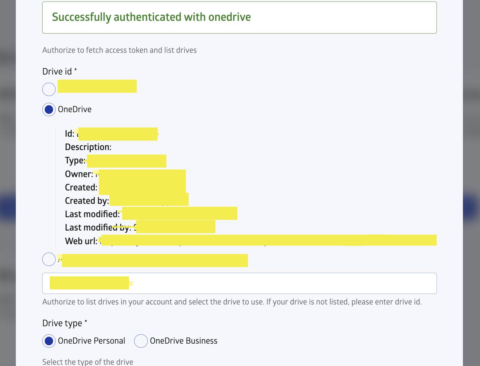Click the 'Description:' row in drive details
Viewport: 480px width, 366px height.
[x=88, y=147]
